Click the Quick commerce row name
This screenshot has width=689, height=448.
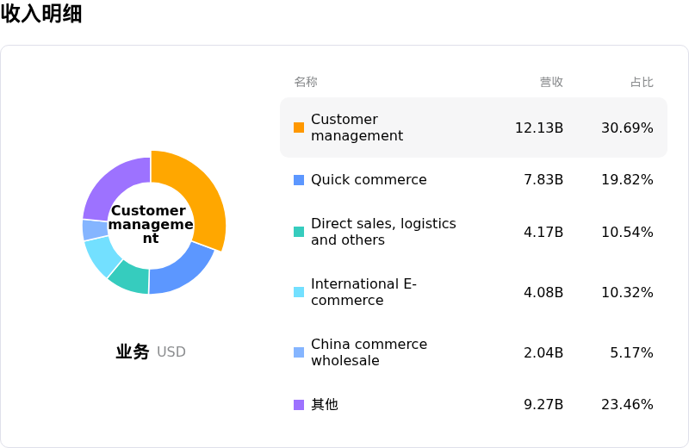click(x=369, y=180)
